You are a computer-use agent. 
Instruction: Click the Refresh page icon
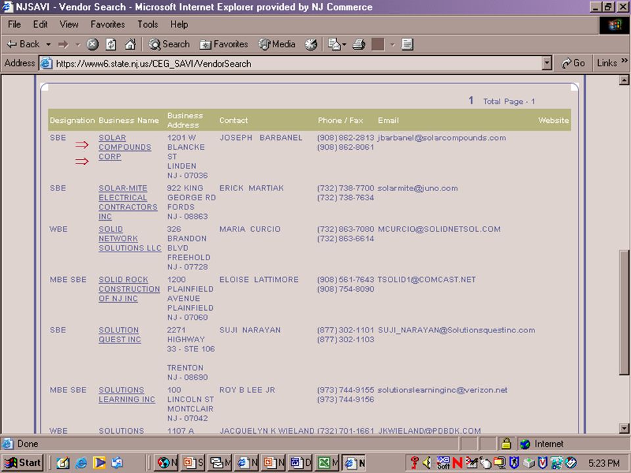click(111, 44)
